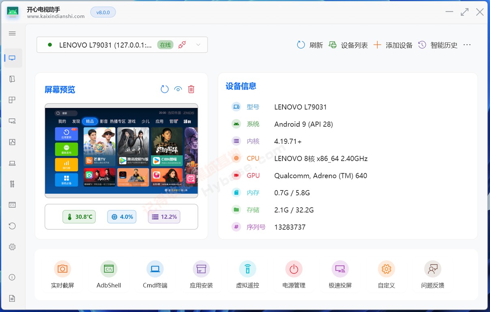The width and height of the screenshot is (490, 312).
Task: Click the 实时截屏 screenshot camera icon
Action: (62, 269)
